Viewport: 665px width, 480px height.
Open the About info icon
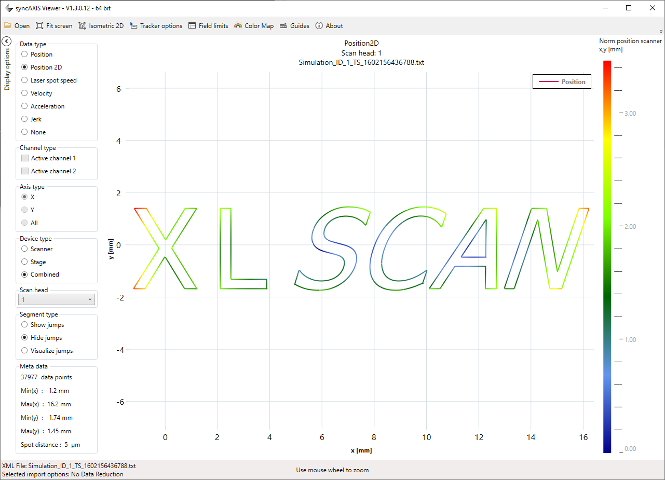[x=319, y=26]
